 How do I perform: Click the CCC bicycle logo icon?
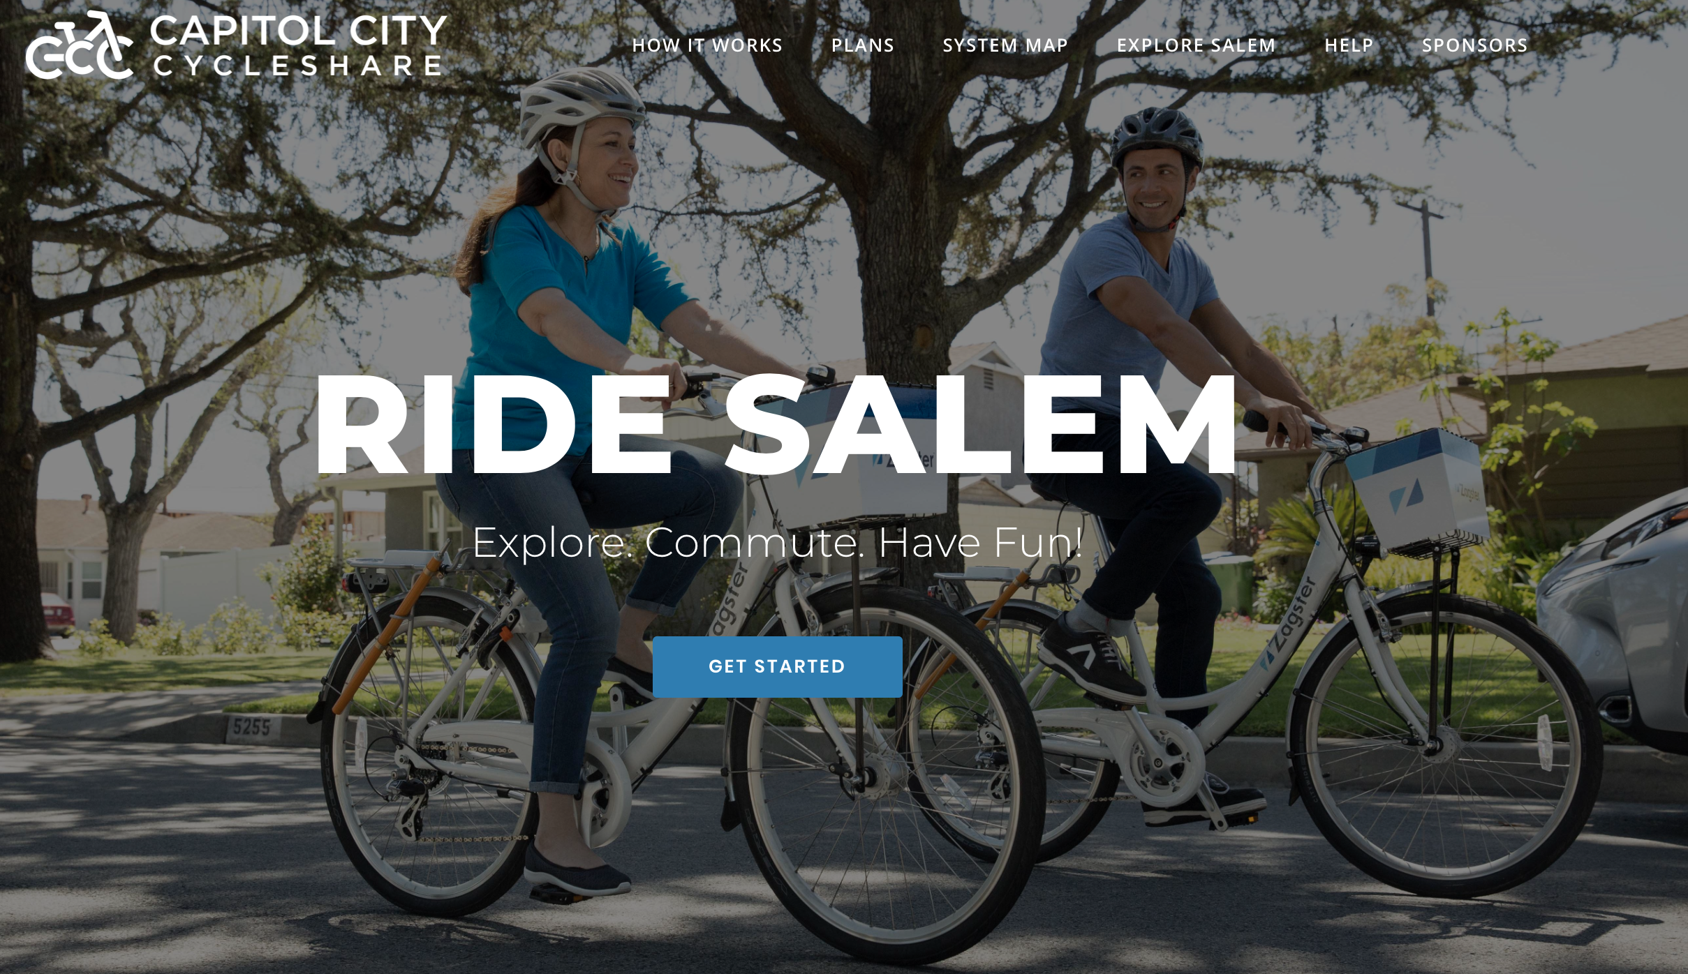(x=79, y=45)
